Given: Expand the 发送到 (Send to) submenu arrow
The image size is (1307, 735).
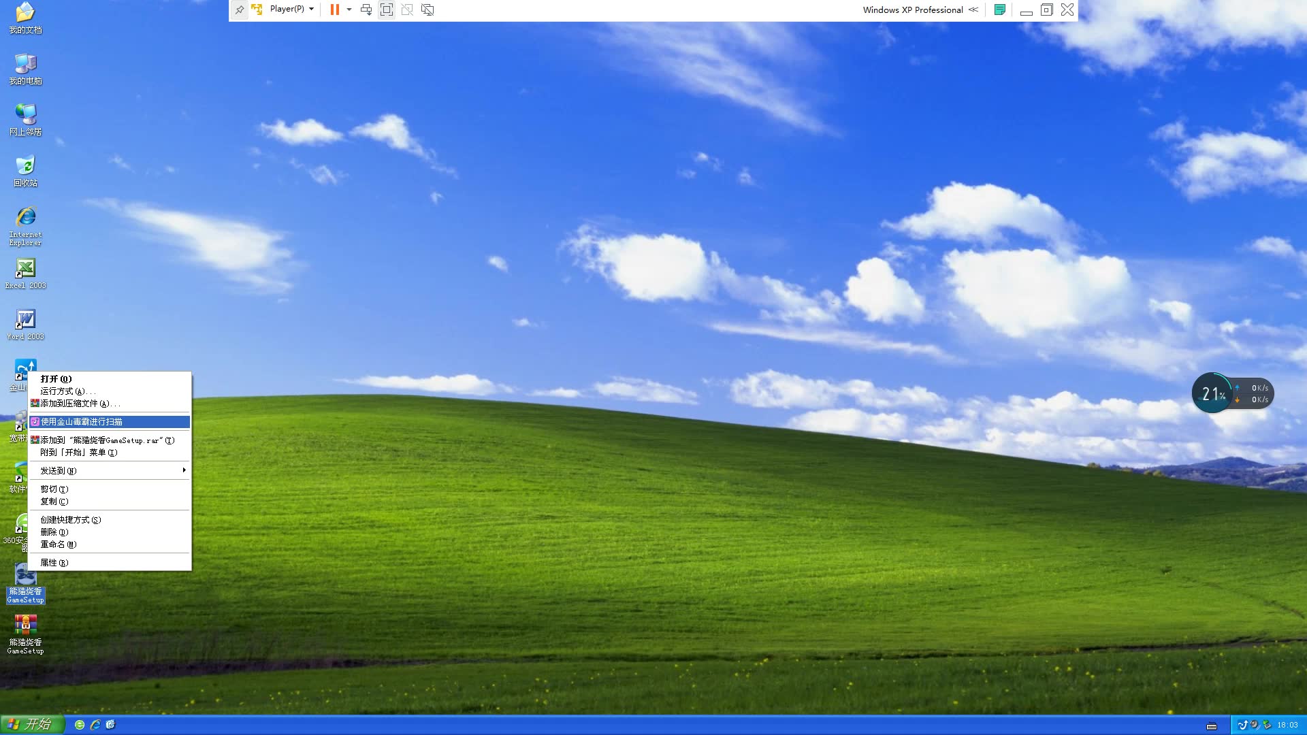Looking at the screenshot, I should 184,470.
